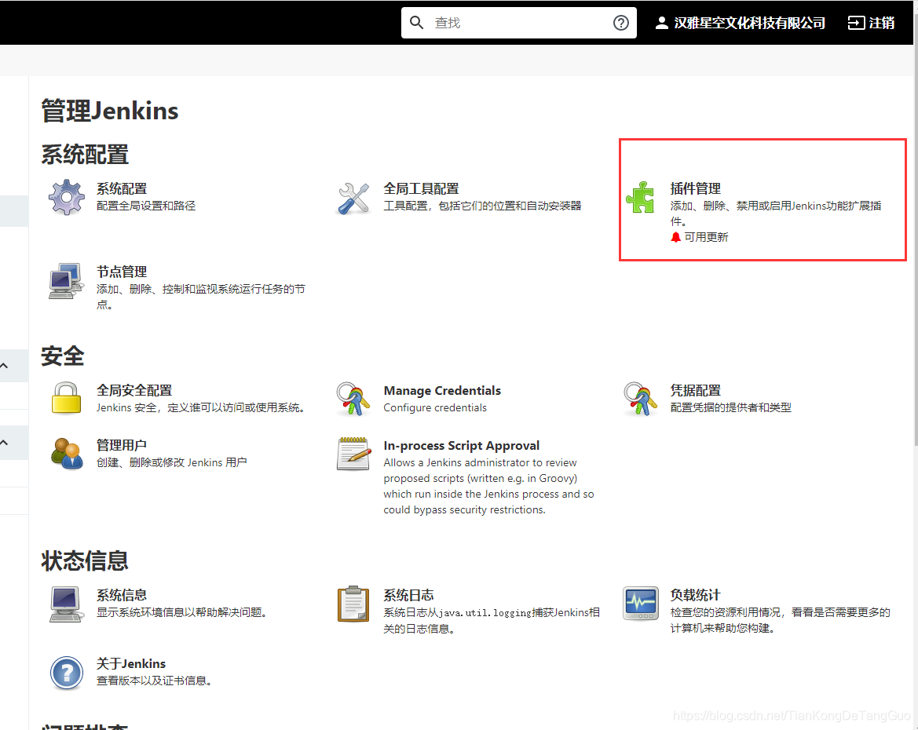Screen dimensions: 918x730
Task: Open 全局安全配置 security settings
Action: 134,390
